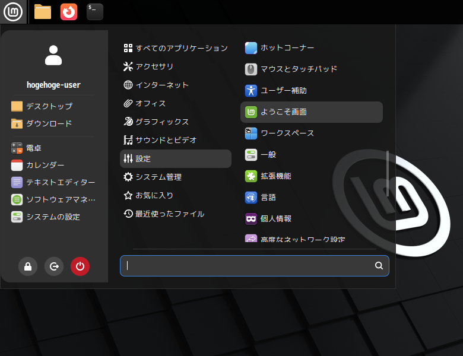Select the アクセサリ category
This screenshot has height=356, width=463.
point(175,66)
